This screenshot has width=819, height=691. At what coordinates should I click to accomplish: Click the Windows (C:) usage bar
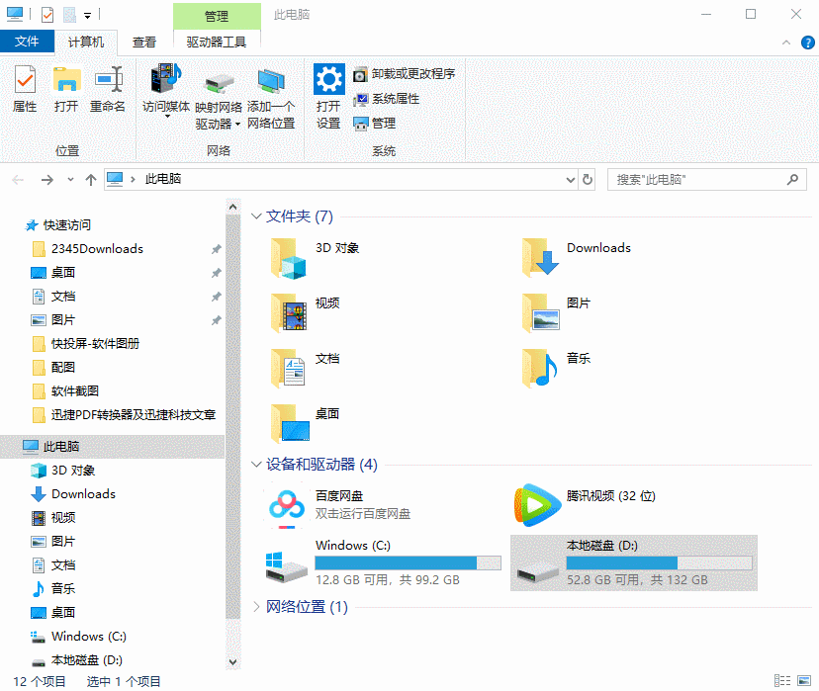tap(408, 562)
